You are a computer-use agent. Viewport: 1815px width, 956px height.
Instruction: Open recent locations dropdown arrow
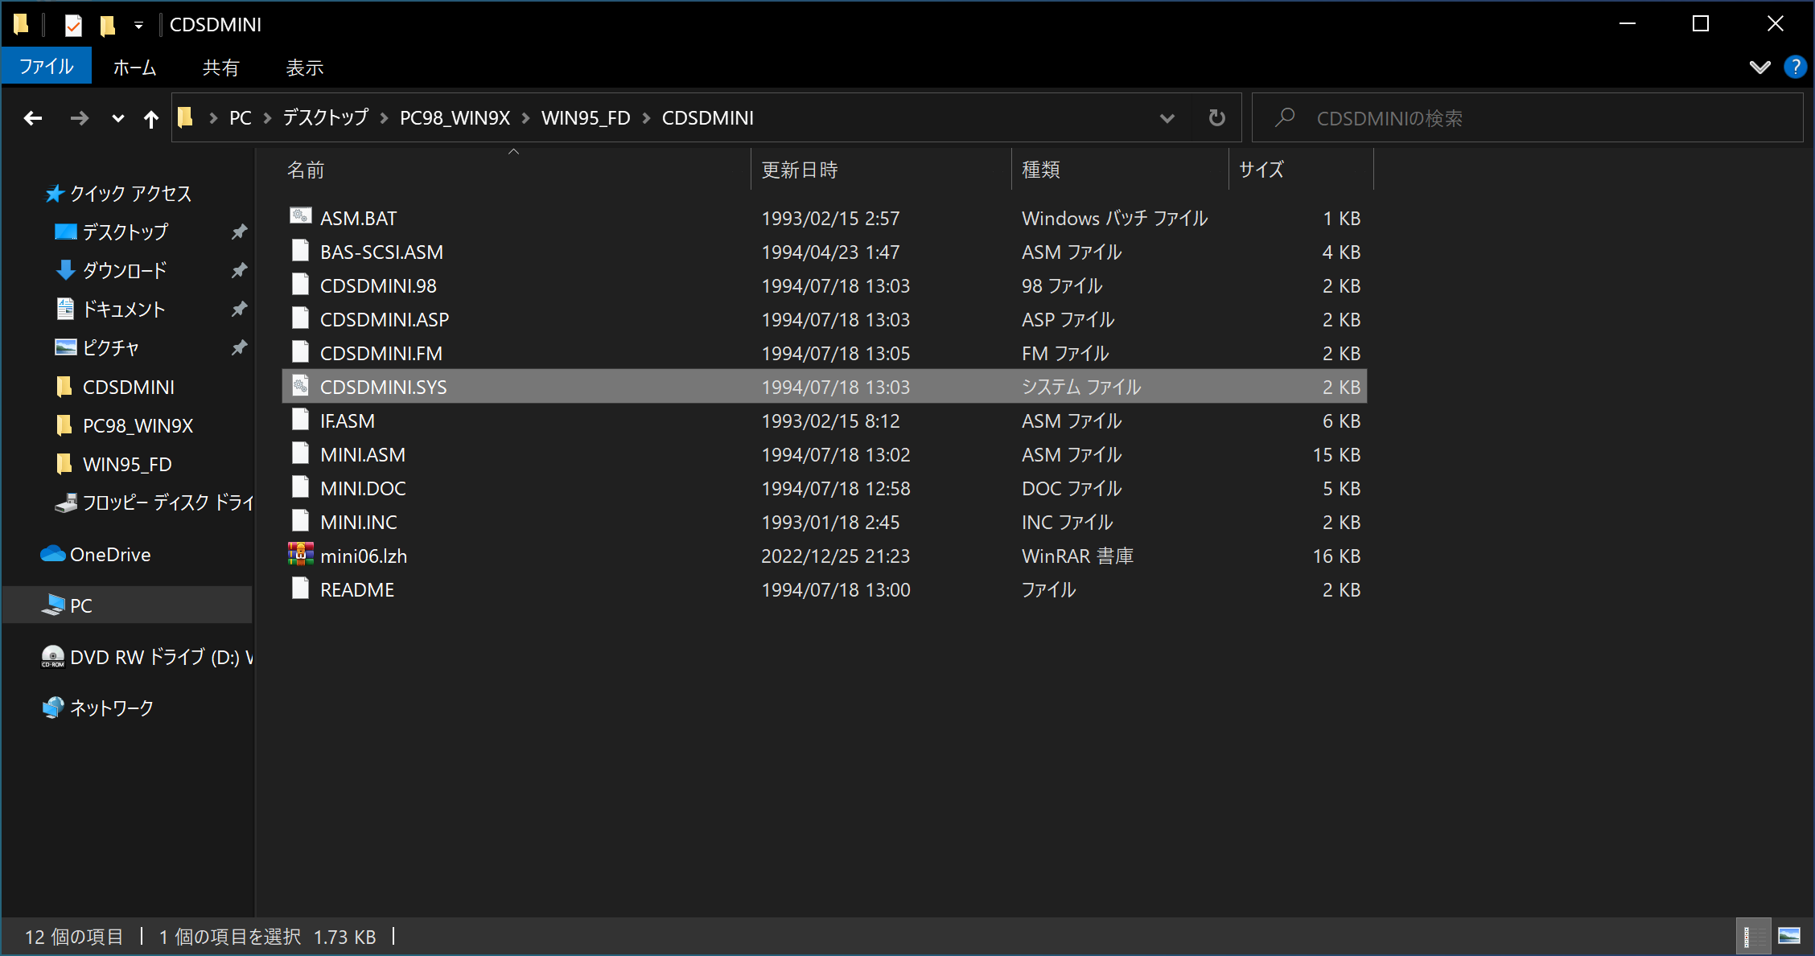[117, 119]
